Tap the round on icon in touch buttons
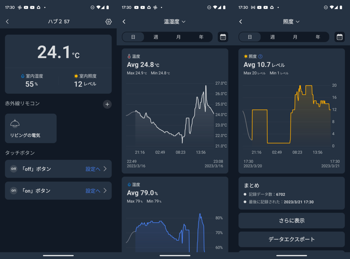The height and width of the screenshot is (259, 350). pyautogui.click(x=14, y=191)
